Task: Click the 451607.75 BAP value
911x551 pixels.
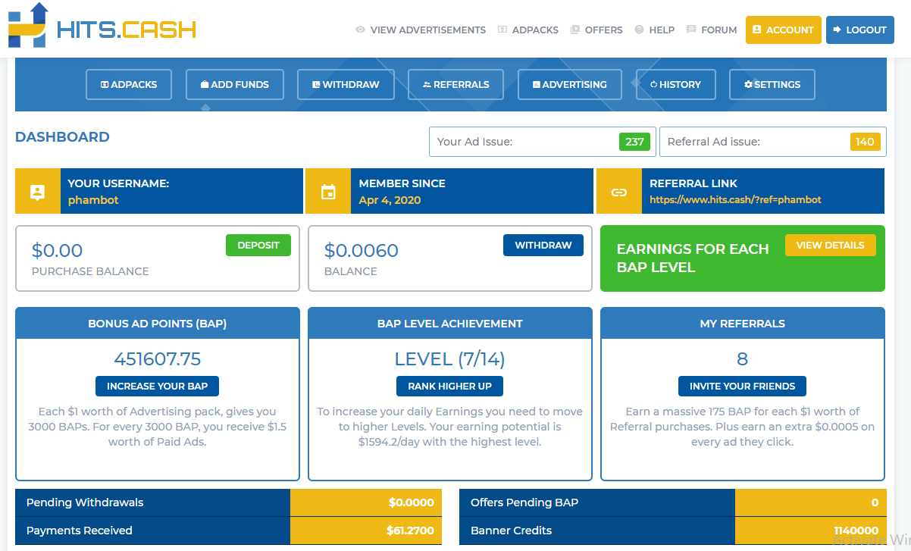Action: pos(158,358)
